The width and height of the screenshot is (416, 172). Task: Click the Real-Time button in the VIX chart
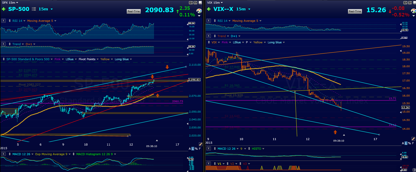tap(355, 11)
